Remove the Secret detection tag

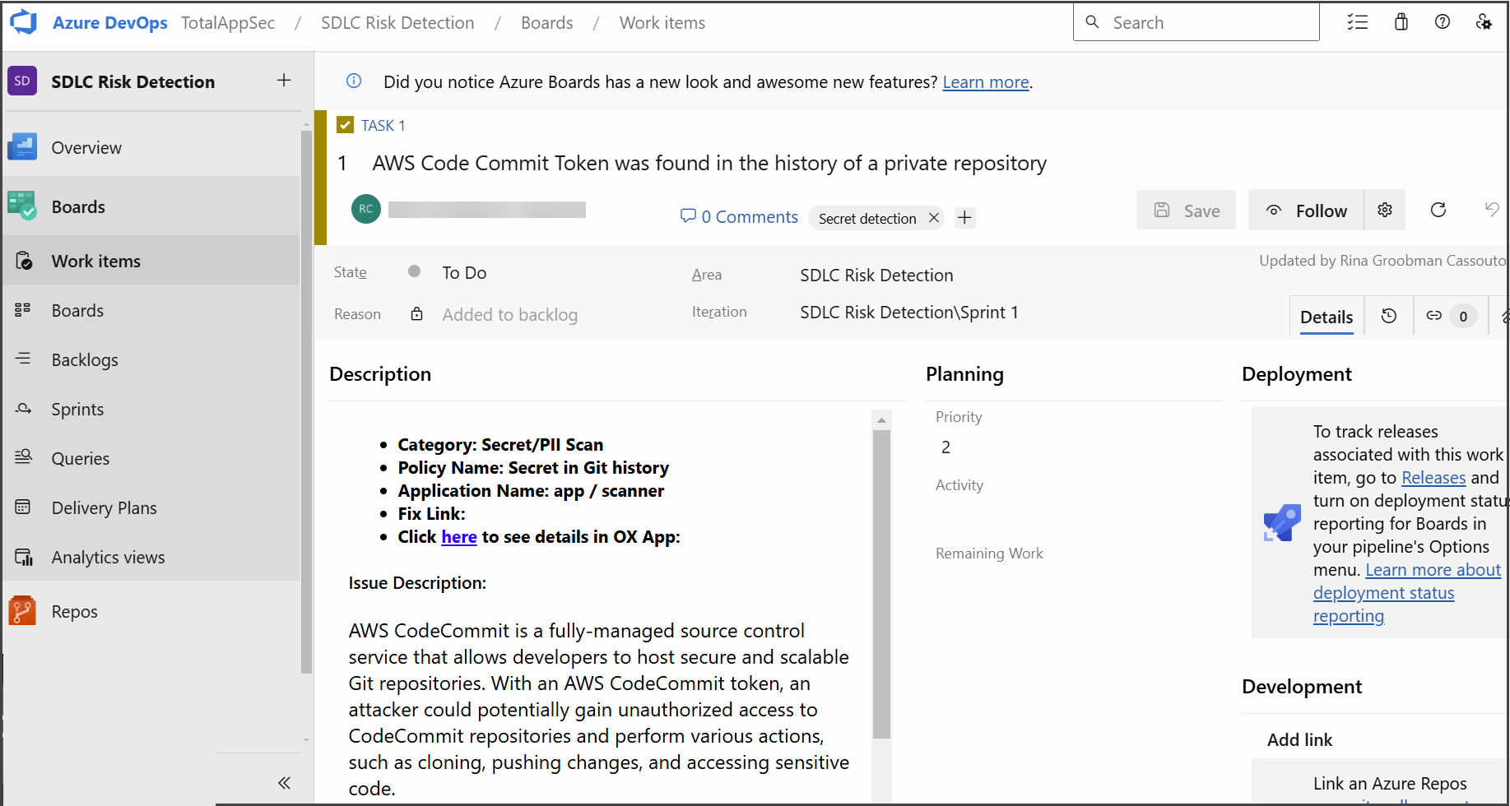[x=934, y=218]
